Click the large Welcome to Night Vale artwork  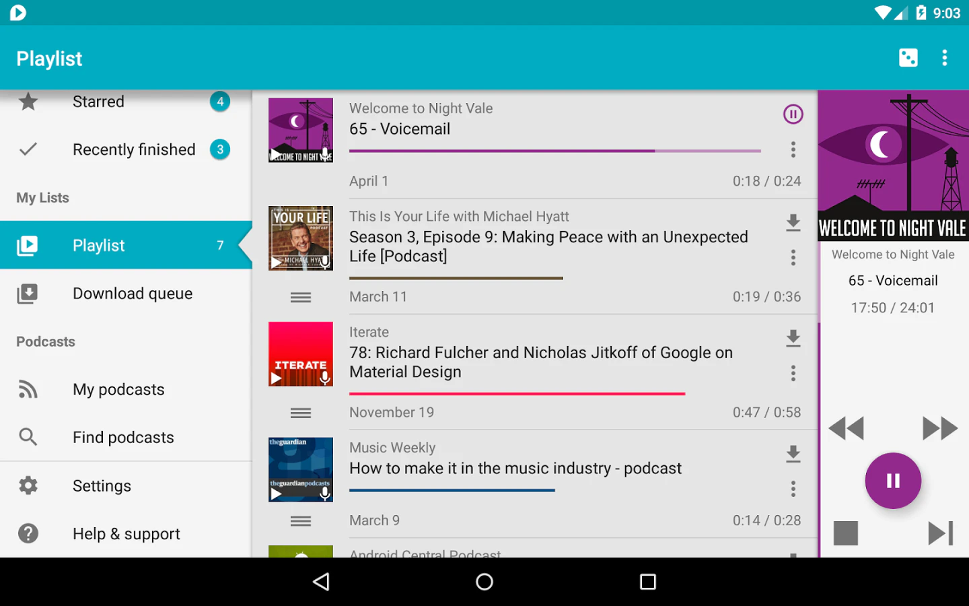893,166
